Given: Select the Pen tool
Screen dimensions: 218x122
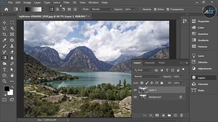Looking at the screenshot, I should (x=12, y=64).
